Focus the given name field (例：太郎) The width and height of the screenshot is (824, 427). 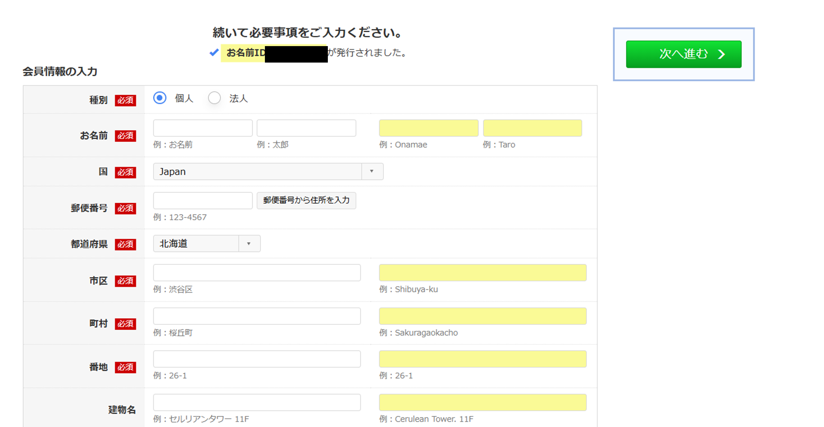point(306,128)
